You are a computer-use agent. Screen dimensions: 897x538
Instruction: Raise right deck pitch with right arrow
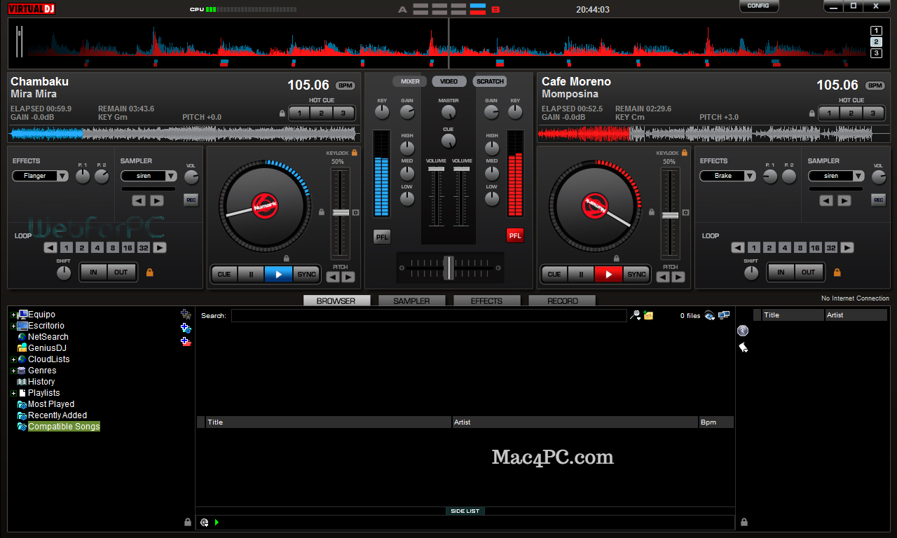(x=678, y=277)
